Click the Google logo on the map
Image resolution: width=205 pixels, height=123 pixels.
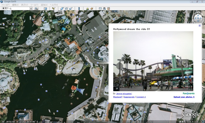coord(191,115)
